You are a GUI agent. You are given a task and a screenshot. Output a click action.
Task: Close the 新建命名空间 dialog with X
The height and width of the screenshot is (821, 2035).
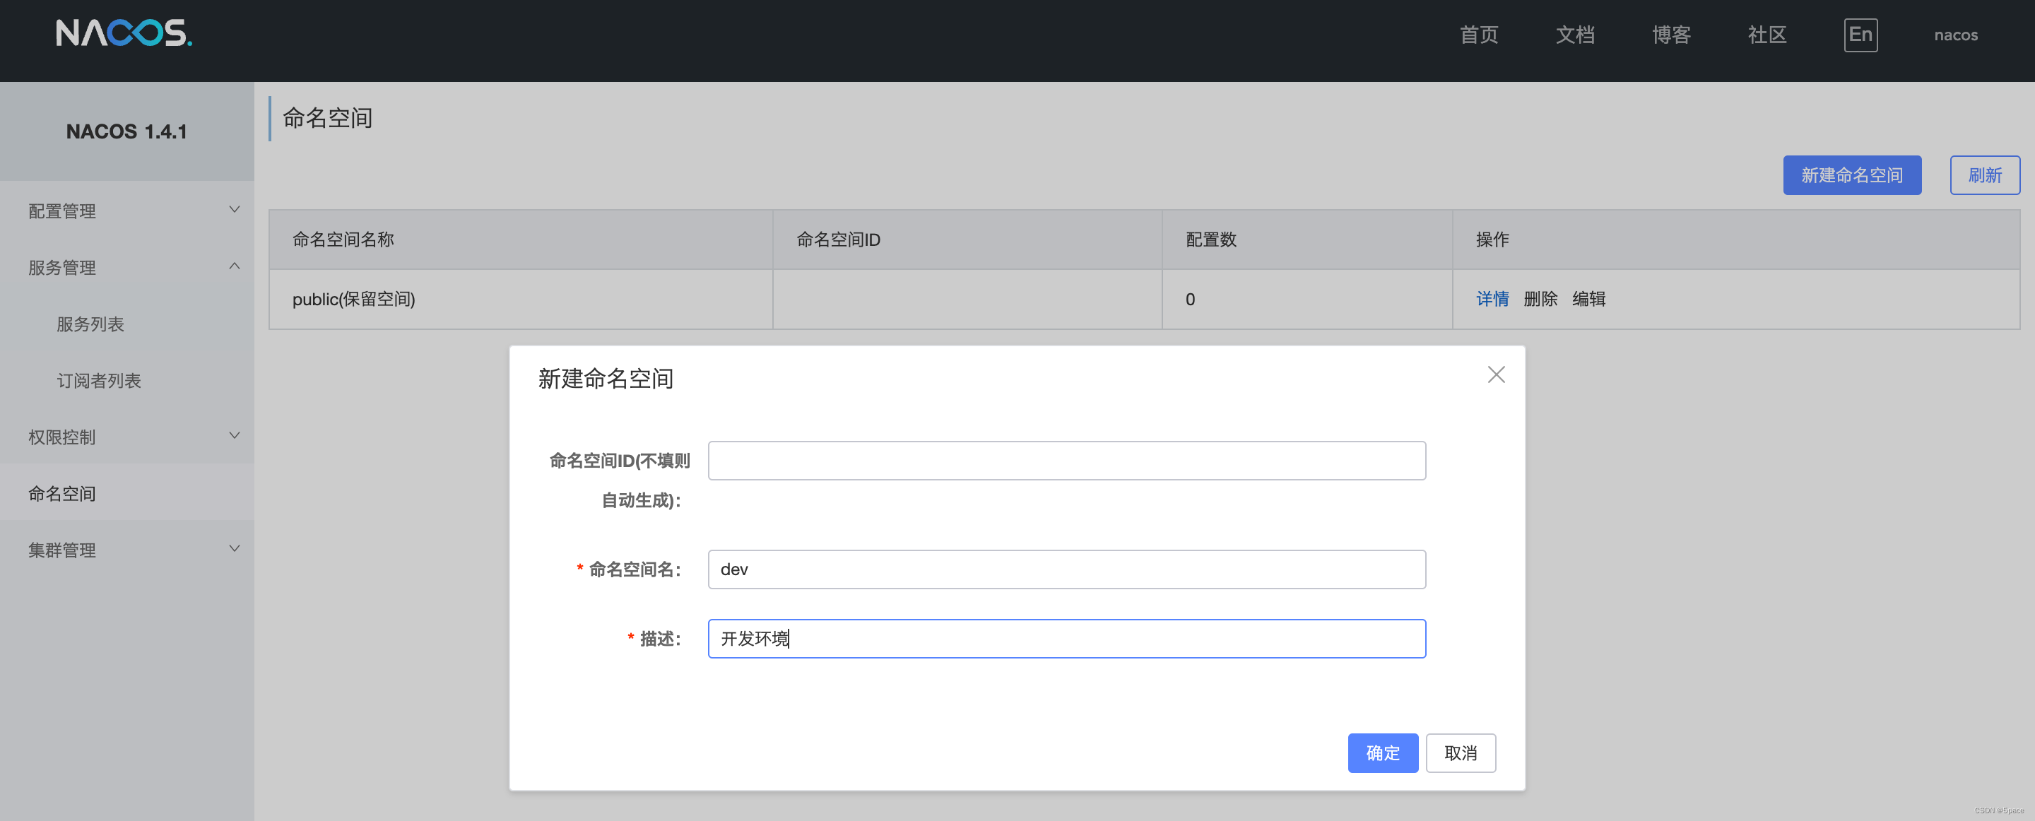tap(1495, 374)
